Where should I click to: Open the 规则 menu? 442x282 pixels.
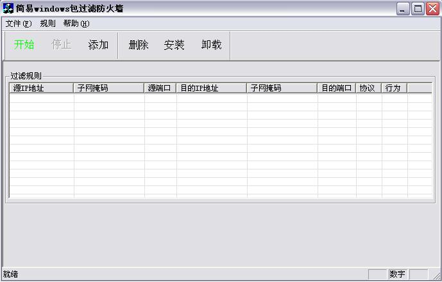pos(47,24)
